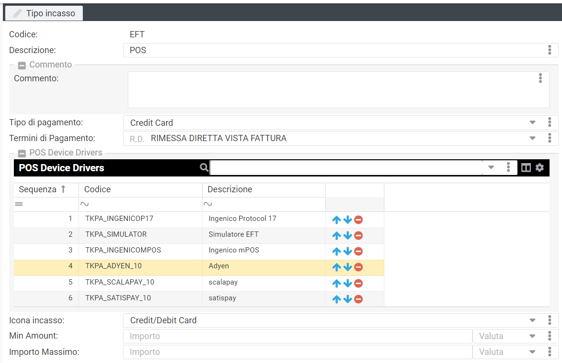
Task: Open options menu beside Descrizione field
Action: 550,50
